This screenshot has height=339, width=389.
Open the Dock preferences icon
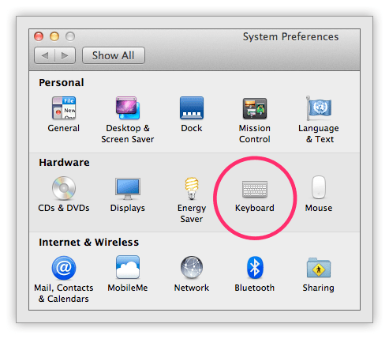[x=192, y=108]
